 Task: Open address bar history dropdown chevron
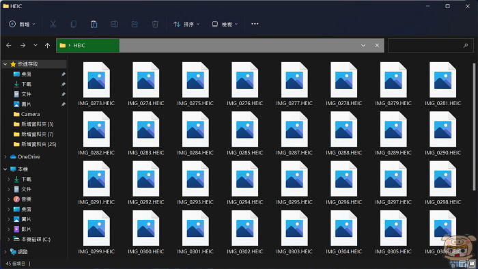point(363,45)
